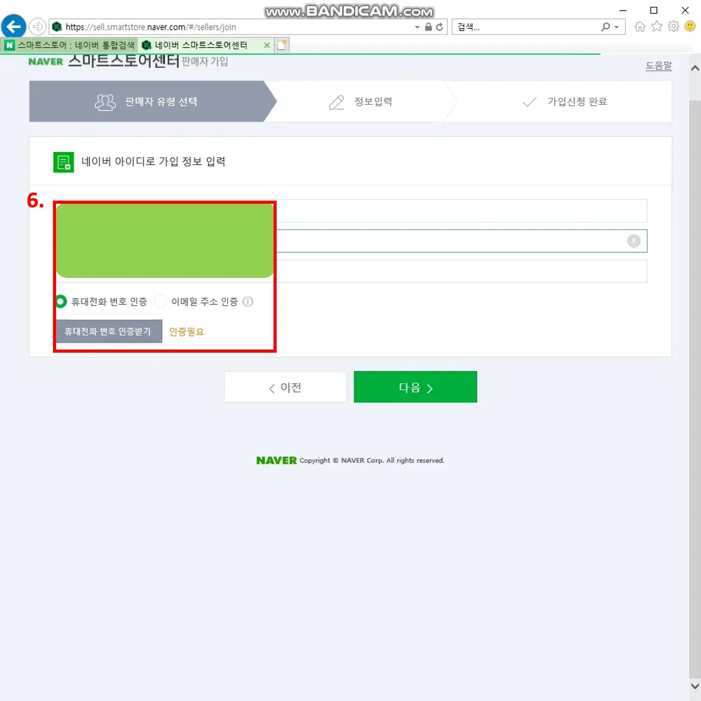
Task: Proceed with the green 다음 button
Action: pyautogui.click(x=416, y=387)
